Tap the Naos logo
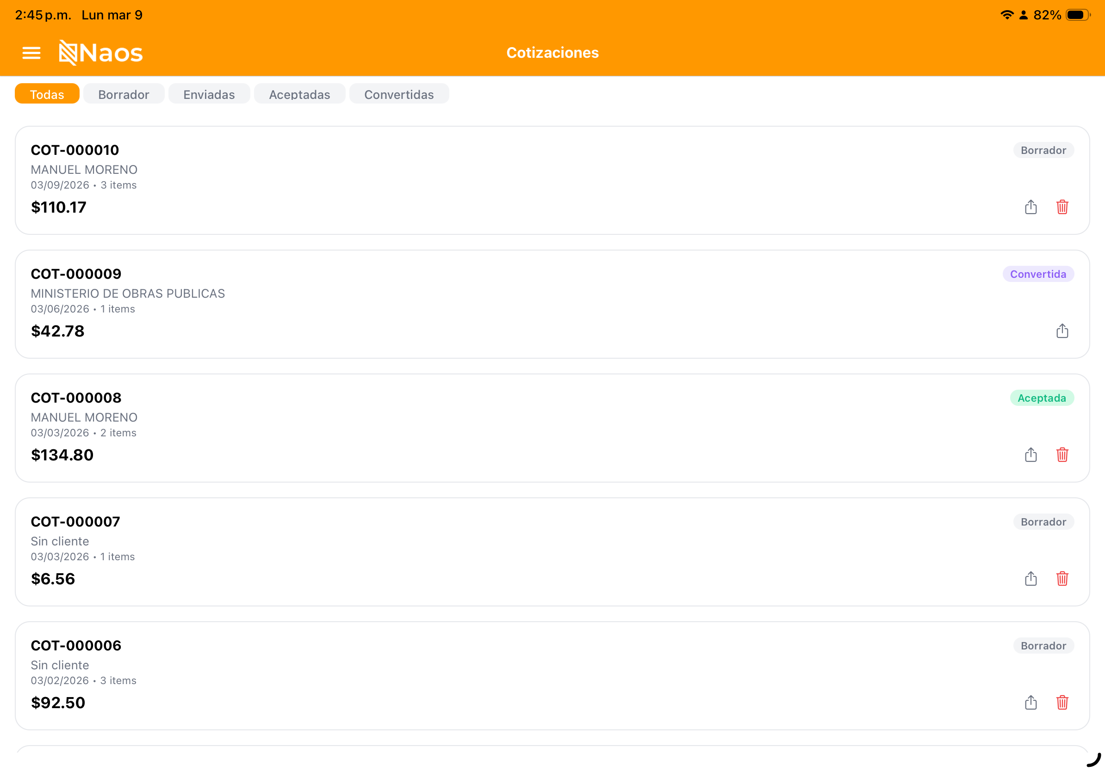The width and height of the screenshot is (1105, 771). (x=100, y=53)
